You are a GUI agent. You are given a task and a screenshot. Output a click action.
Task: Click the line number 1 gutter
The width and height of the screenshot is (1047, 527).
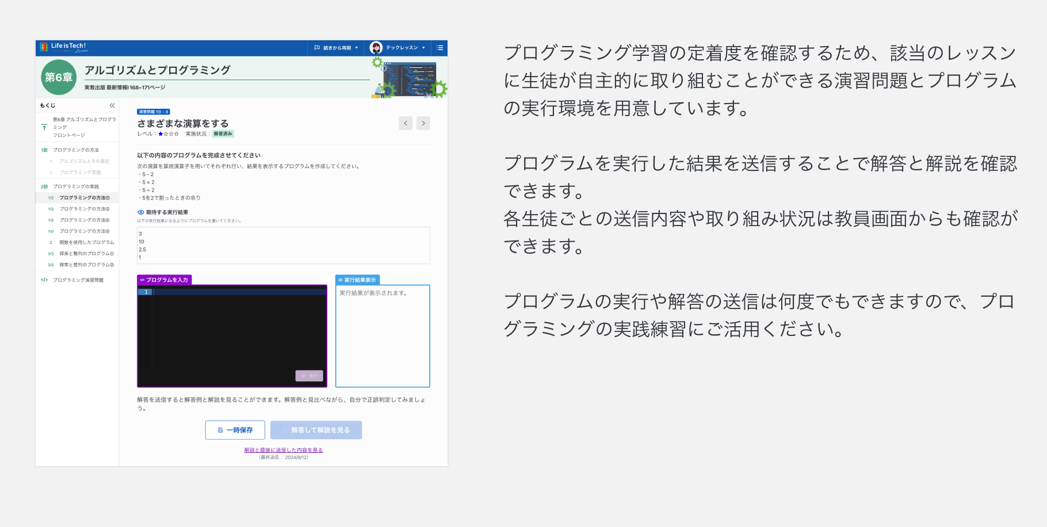click(x=145, y=292)
